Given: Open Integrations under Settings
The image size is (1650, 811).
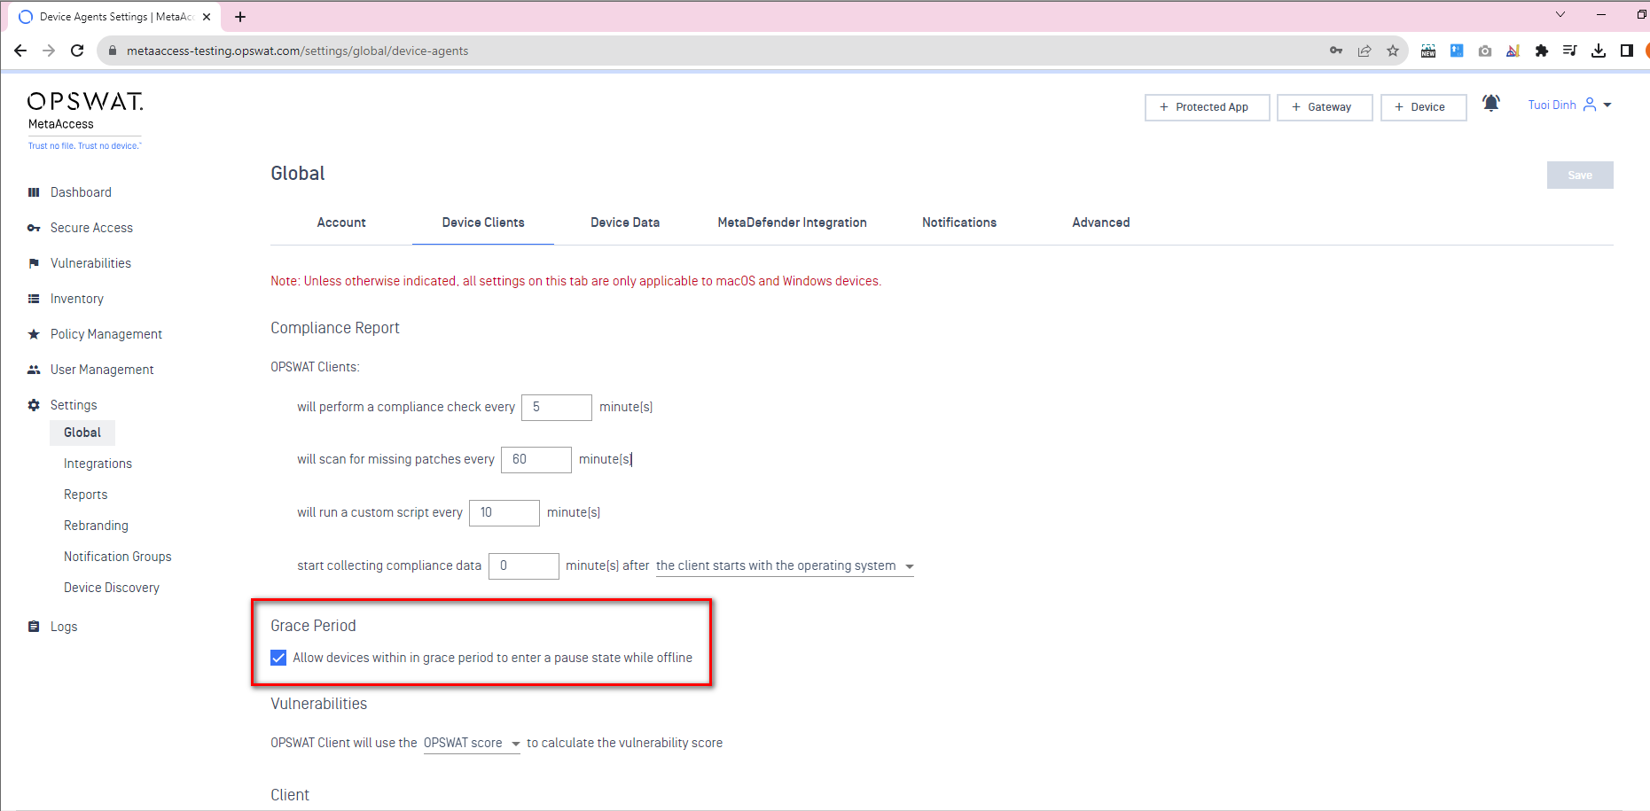Looking at the screenshot, I should pos(98,464).
